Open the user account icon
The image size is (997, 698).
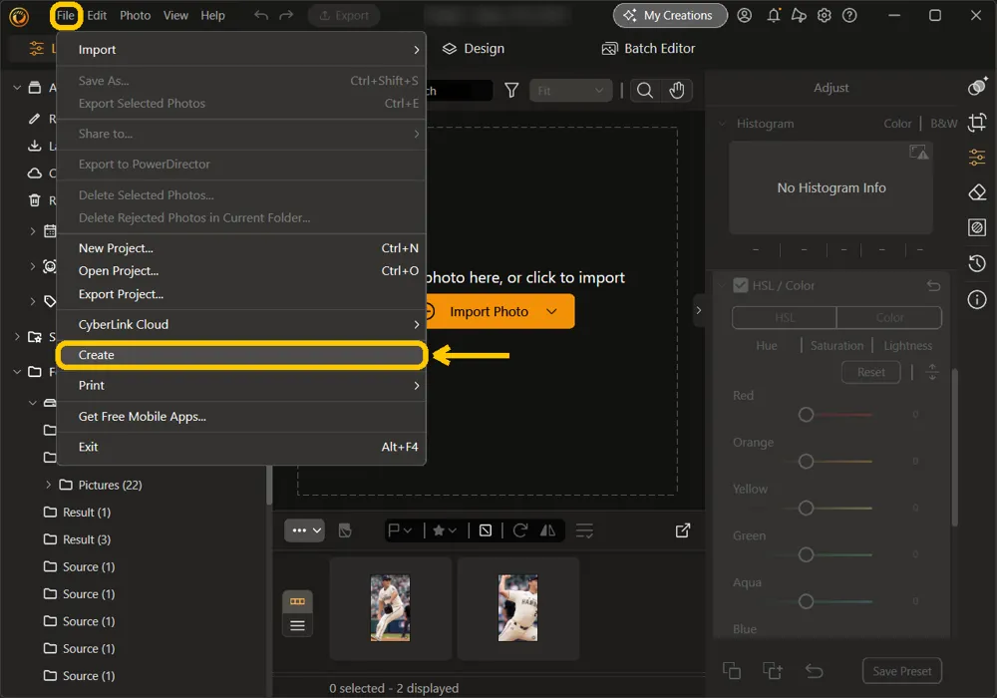(x=744, y=15)
